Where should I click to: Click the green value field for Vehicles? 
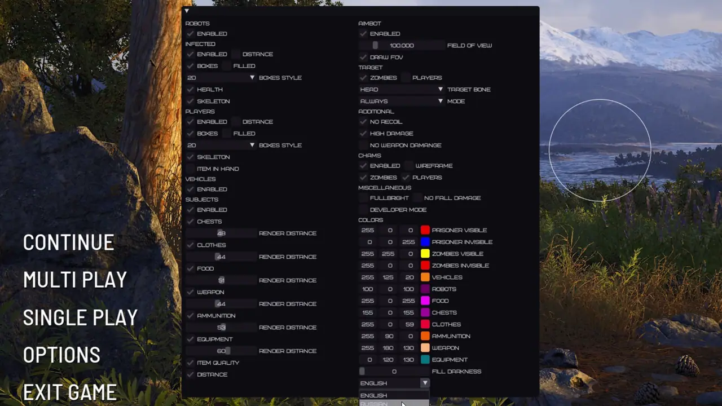[389, 277]
